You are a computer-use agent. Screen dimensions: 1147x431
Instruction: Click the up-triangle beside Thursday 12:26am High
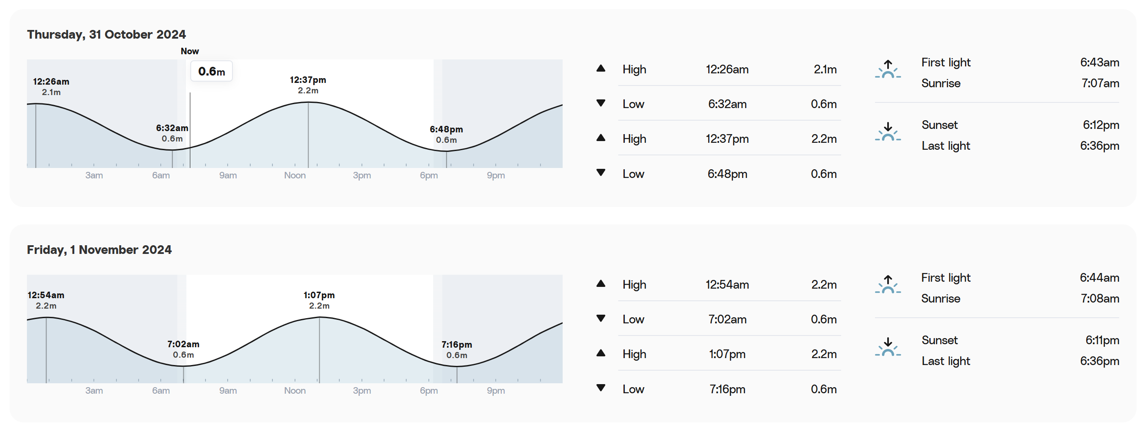pos(601,68)
